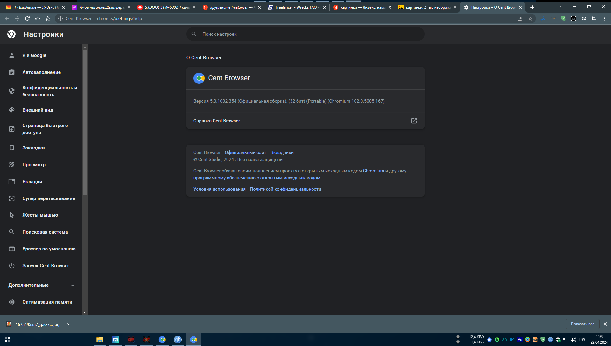The width and height of the screenshot is (611, 346).
Task: Click the privacy shield icon in sidebar
Action: point(12,91)
